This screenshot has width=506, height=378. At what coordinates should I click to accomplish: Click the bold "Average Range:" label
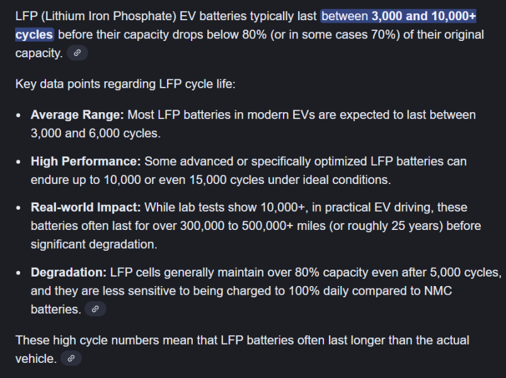click(x=78, y=115)
